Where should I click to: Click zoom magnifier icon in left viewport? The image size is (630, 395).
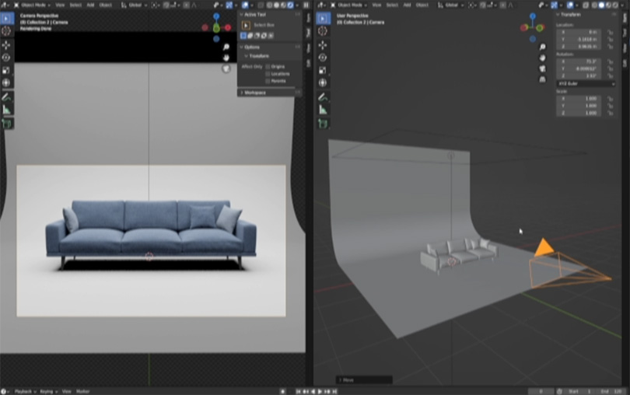226,47
